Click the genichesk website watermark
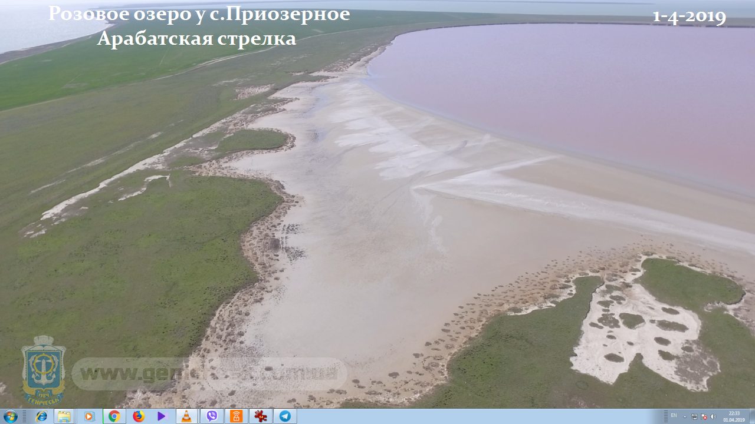755x424 pixels. (209, 373)
